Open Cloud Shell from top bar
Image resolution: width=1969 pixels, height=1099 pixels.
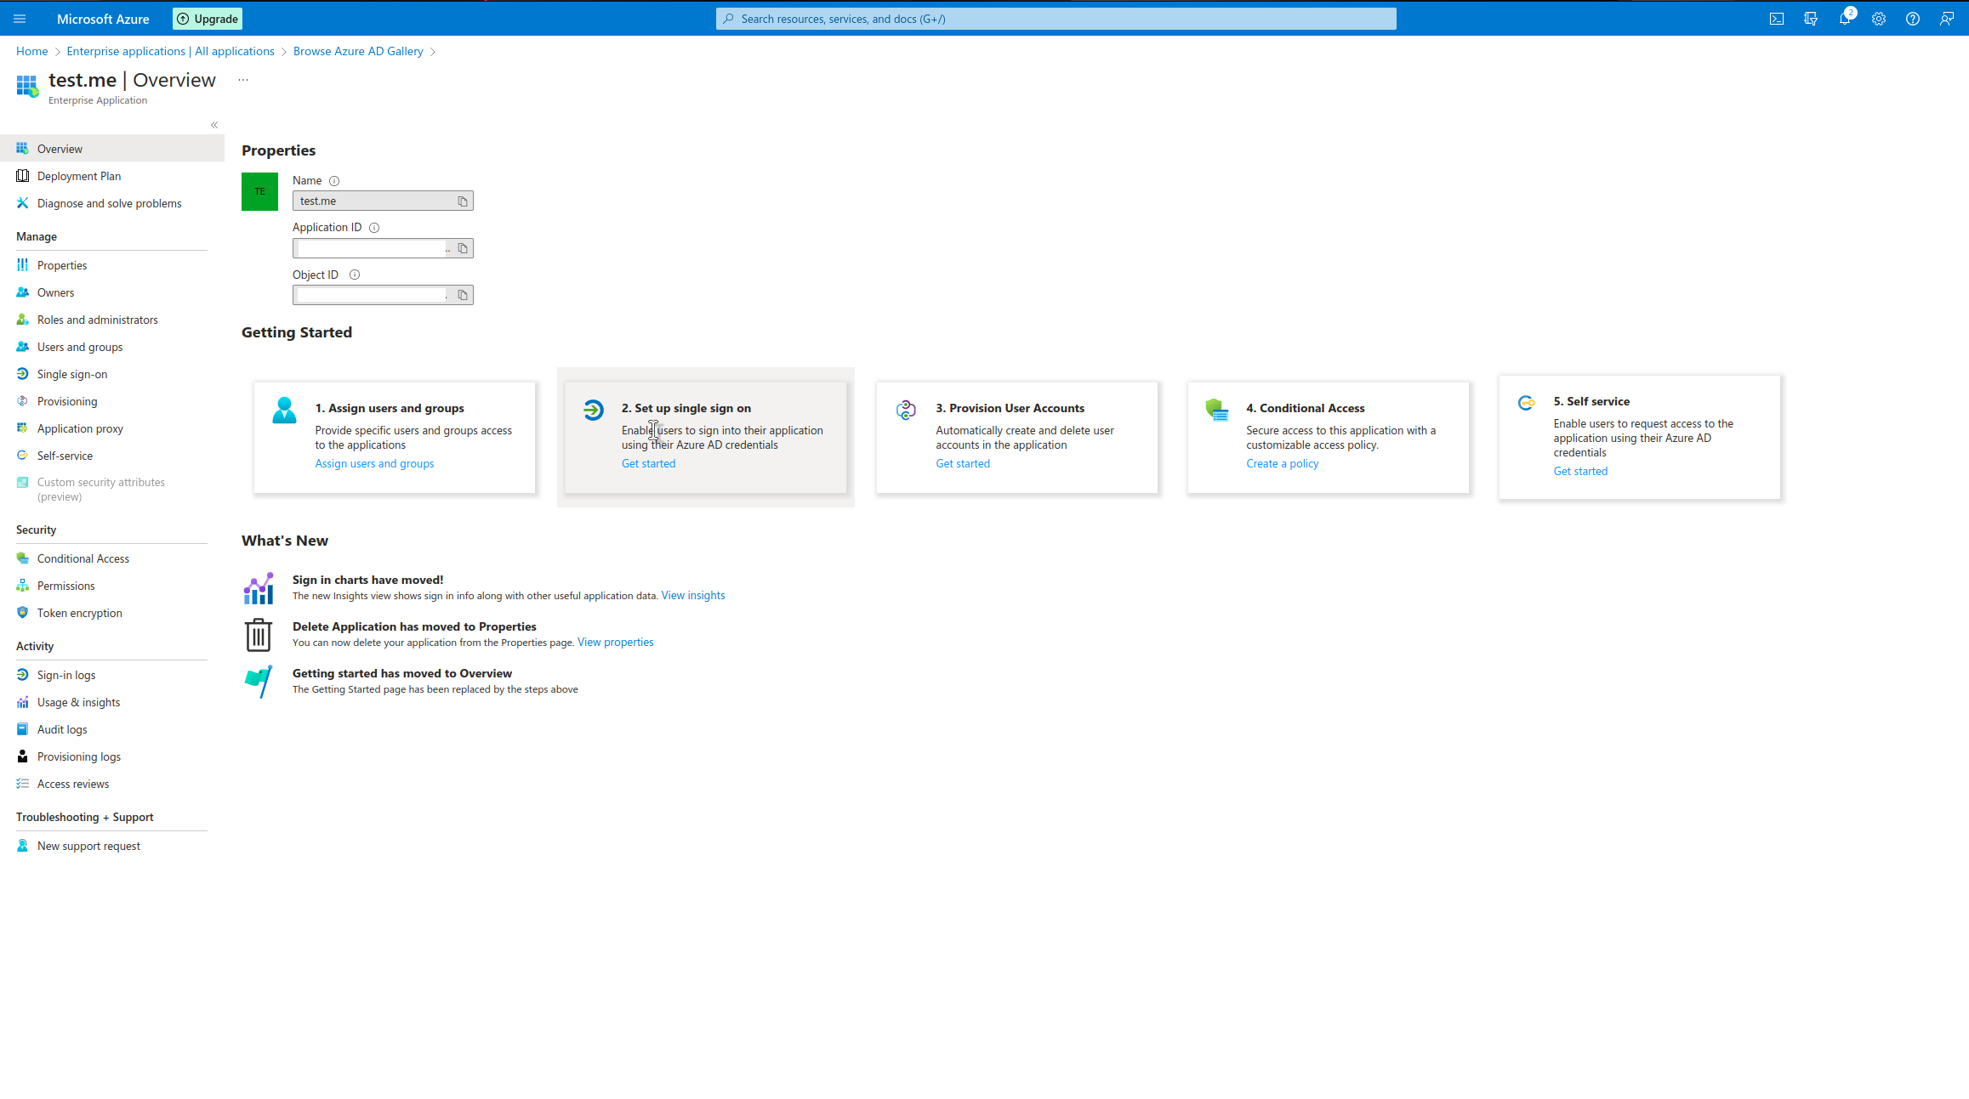1777,19
